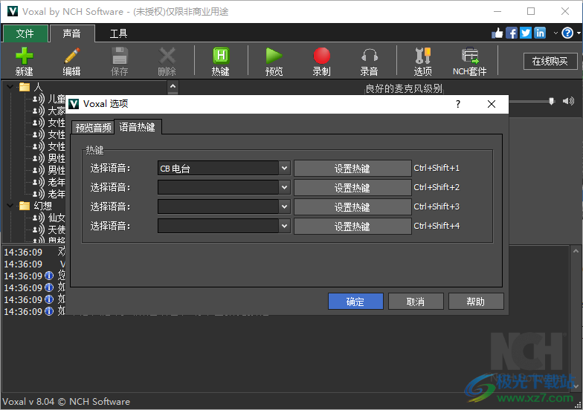The width and height of the screenshot is (583, 410).
Task: Open the CB 电台 voice dropdown
Action: coord(284,168)
